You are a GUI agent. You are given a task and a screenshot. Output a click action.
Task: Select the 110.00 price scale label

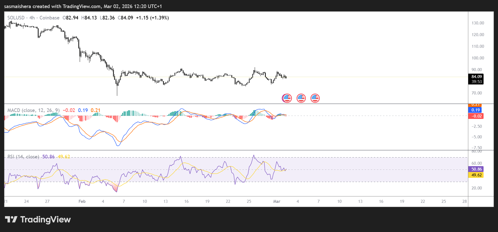click(478, 46)
